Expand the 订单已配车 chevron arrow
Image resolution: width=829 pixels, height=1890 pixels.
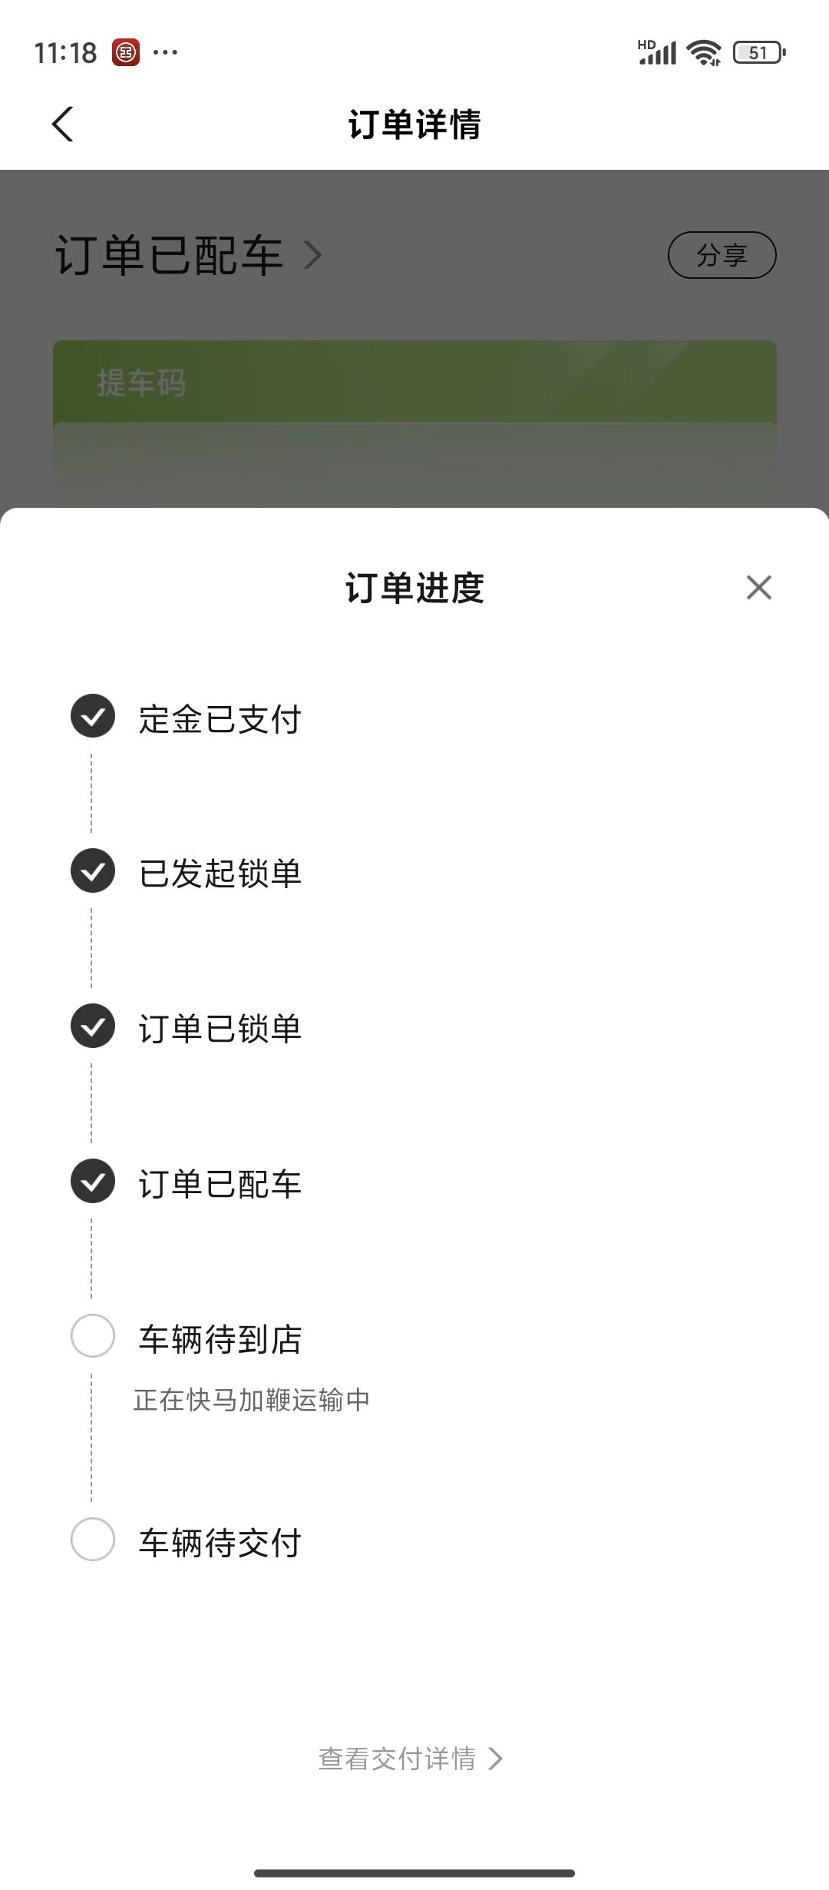coord(312,255)
